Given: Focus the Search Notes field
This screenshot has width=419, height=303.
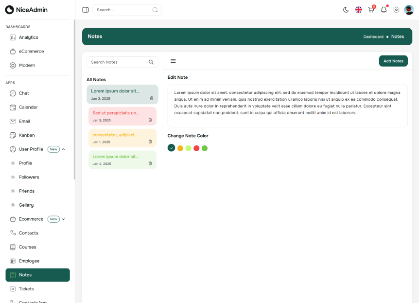Looking at the screenshot, I should [x=122, y=62].
